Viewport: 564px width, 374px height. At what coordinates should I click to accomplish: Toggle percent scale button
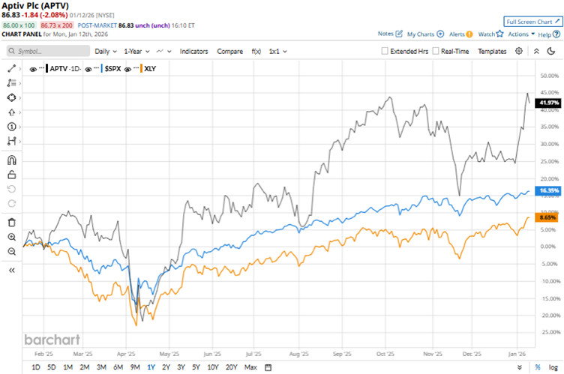538,367
